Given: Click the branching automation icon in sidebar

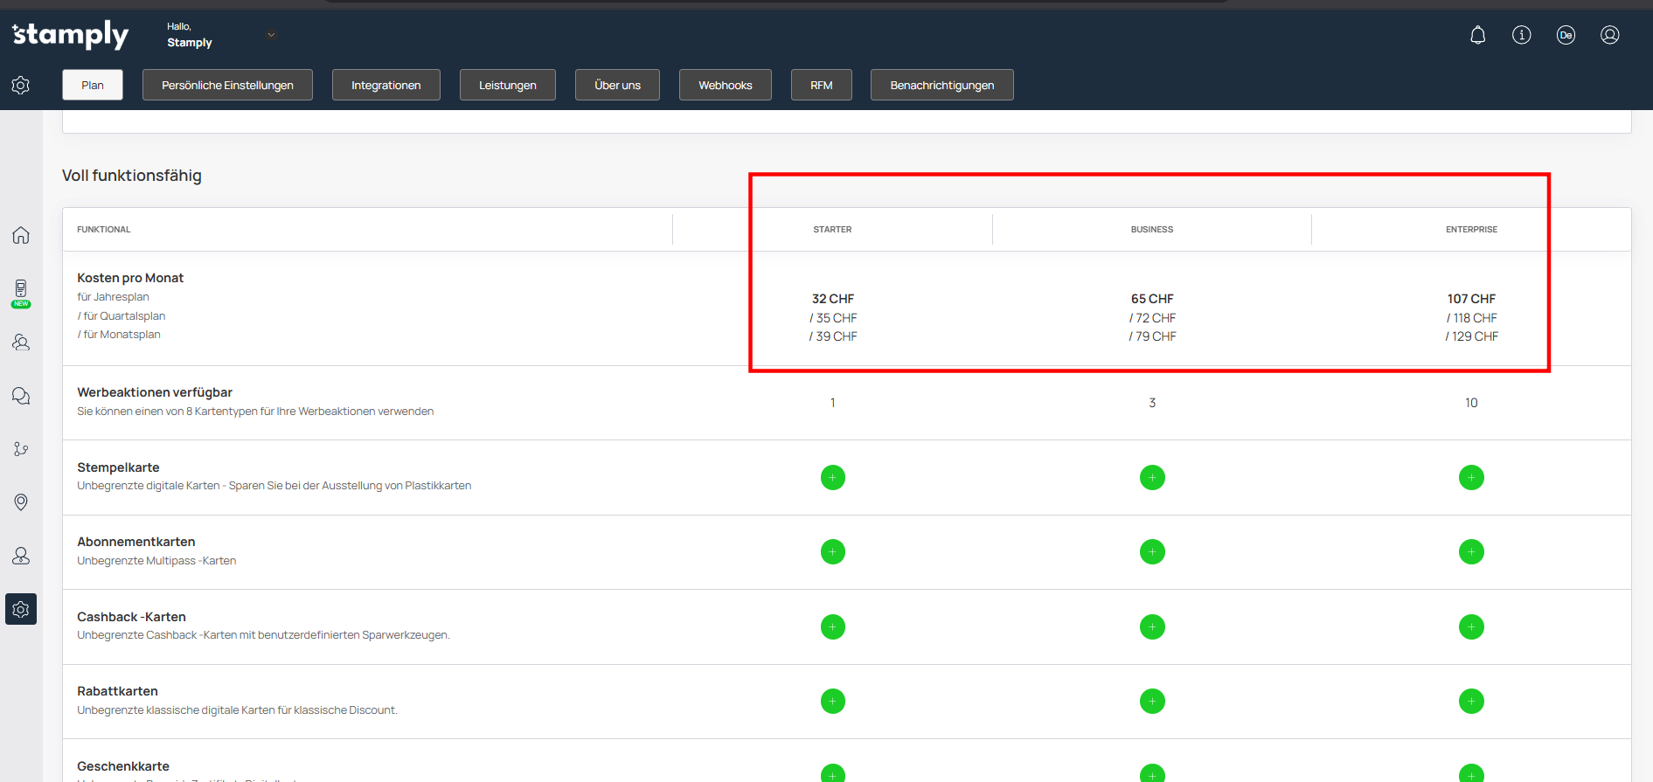Looking at the screenshot, I should (x=21, y=448).
